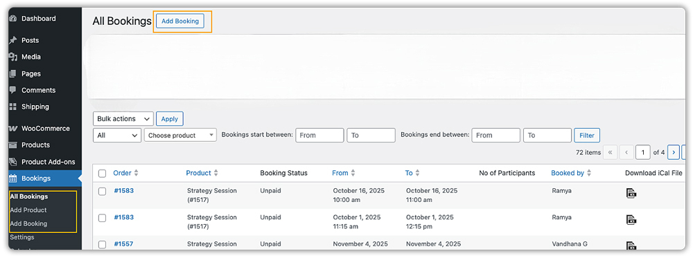Open Dashboard in the sidebar

(38, 19)
